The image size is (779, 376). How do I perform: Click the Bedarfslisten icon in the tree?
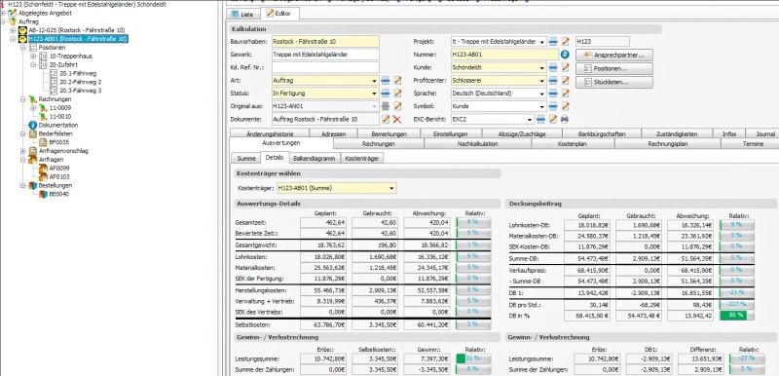33,133
